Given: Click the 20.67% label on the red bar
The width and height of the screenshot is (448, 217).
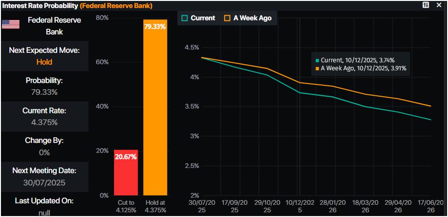Looking at the screenshot, I should [x=126, y=157].
